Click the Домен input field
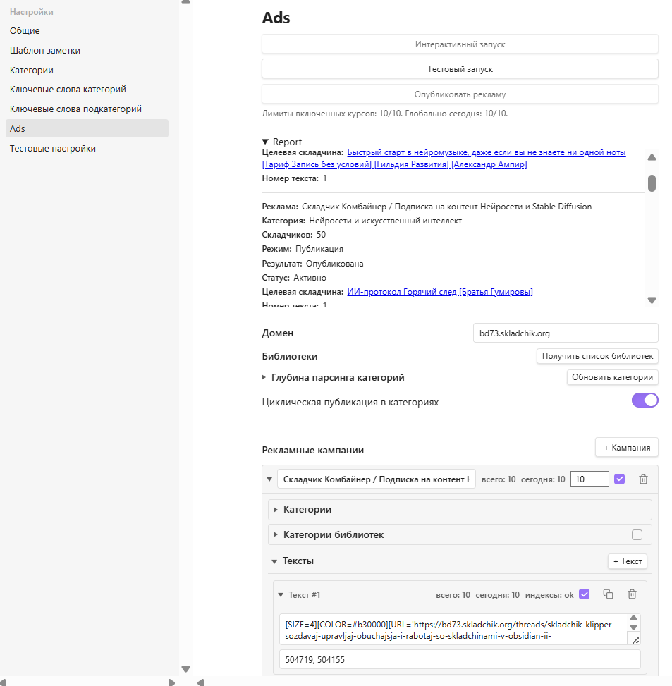The image size is (672, 686). pos(566,333)
